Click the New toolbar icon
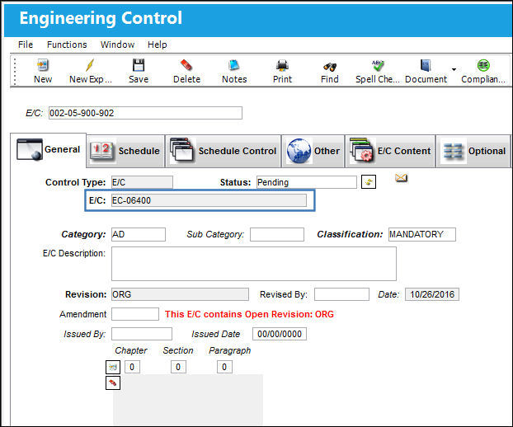 pyautogui.click(x=43, y=71)
